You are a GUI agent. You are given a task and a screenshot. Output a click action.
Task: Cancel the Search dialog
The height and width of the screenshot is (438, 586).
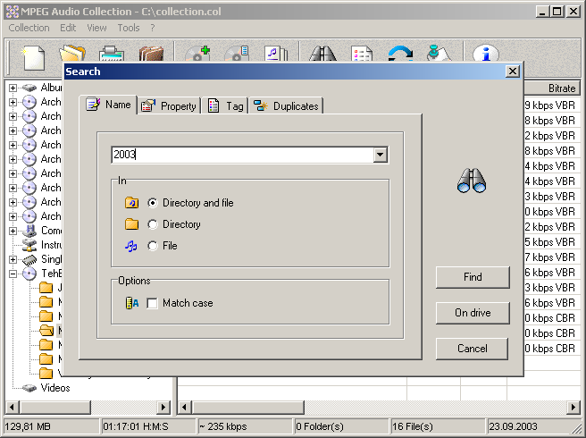(x=472, y=349)
